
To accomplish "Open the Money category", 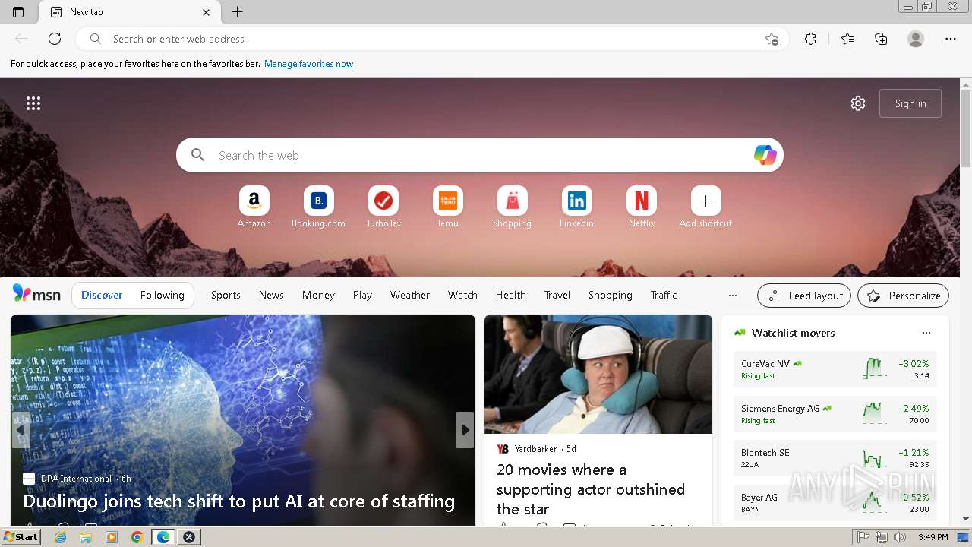I will pos(318,295).
